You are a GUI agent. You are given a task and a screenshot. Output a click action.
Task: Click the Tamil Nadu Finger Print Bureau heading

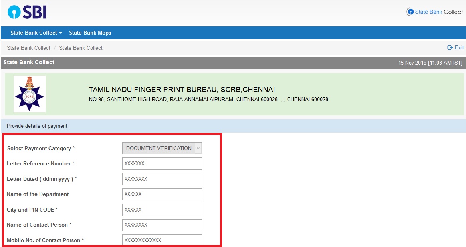pyautogui.click(x=182, y=90)
